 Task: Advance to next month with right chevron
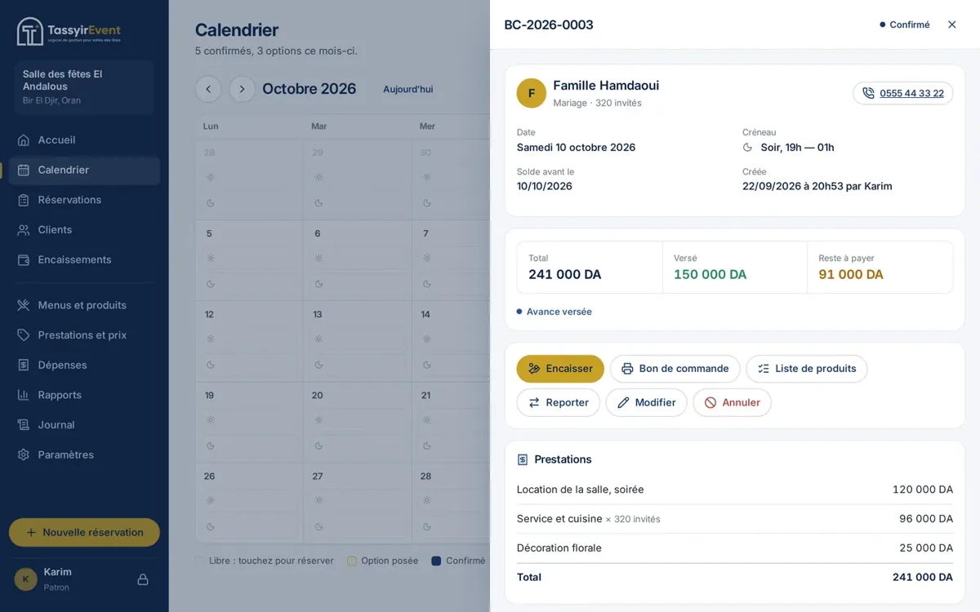pyautogui.click(x=242, y=89)
